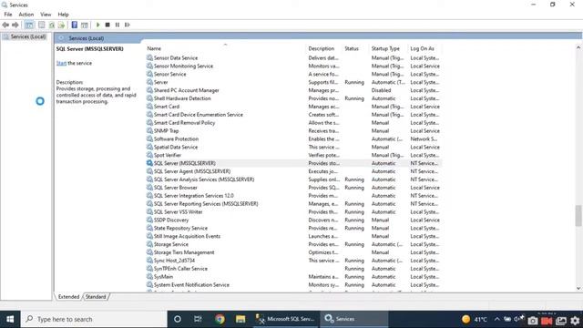Switch to the Extended tab

69,297
